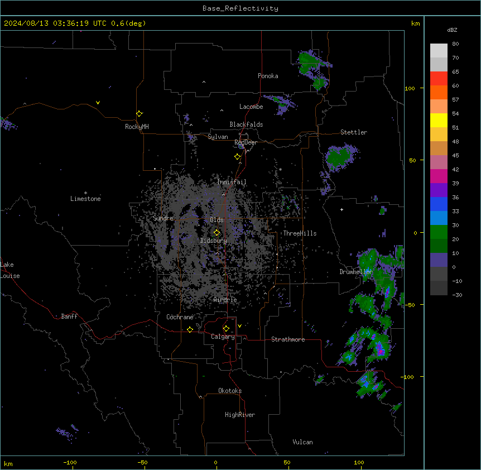This screenshot has width=481, height=470.
Task: Click the 100 tick label on the right axis
Action: [x=410, y=88]
